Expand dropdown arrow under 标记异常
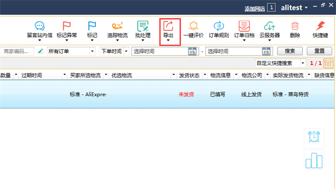This screenshot has height=189, width=336. [x=67, y=40]
